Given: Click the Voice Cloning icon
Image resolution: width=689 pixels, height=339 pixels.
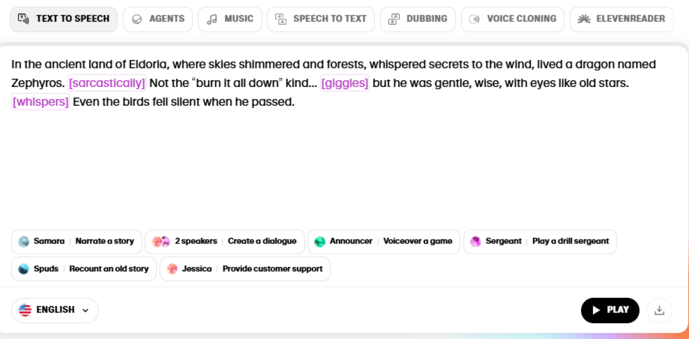Looking at the screenshot, I should pyautogui.click(x=473, y=19).
